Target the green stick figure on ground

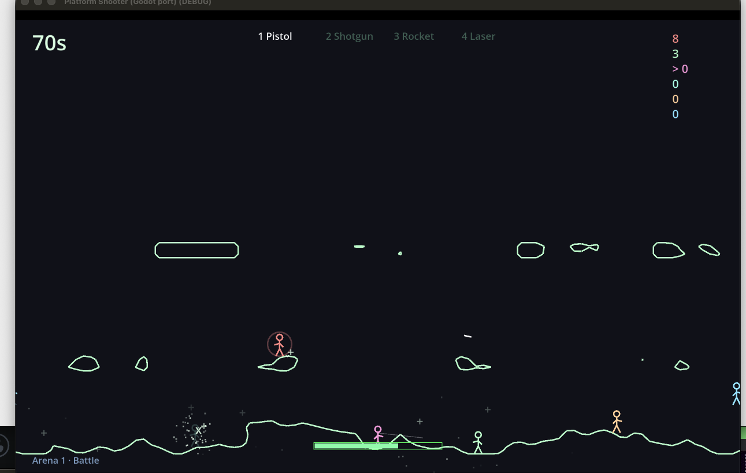click(478, 442)
